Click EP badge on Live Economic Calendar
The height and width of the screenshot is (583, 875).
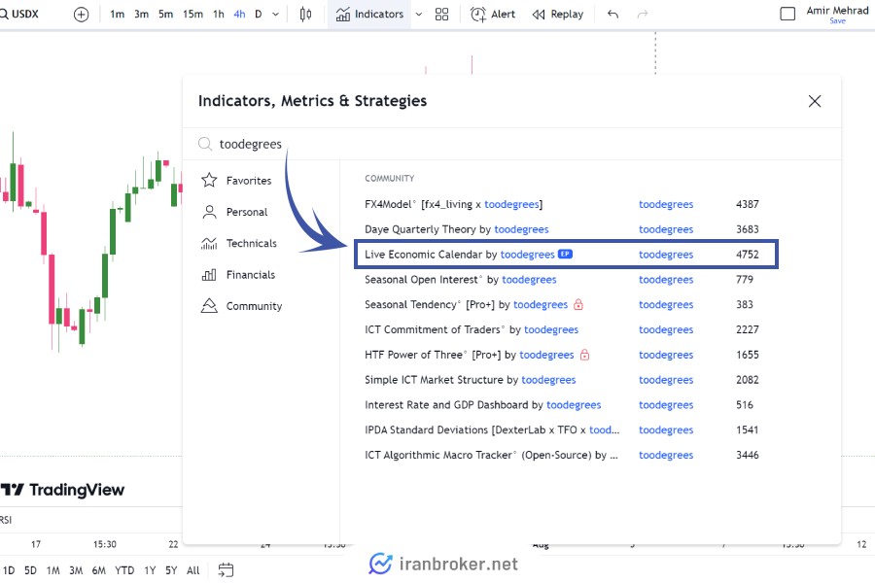coord(565,254)
